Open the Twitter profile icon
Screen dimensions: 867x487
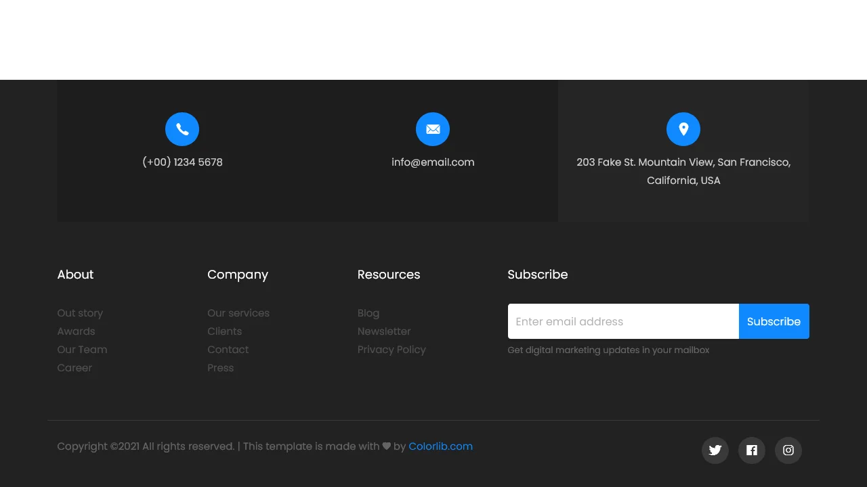715,450
